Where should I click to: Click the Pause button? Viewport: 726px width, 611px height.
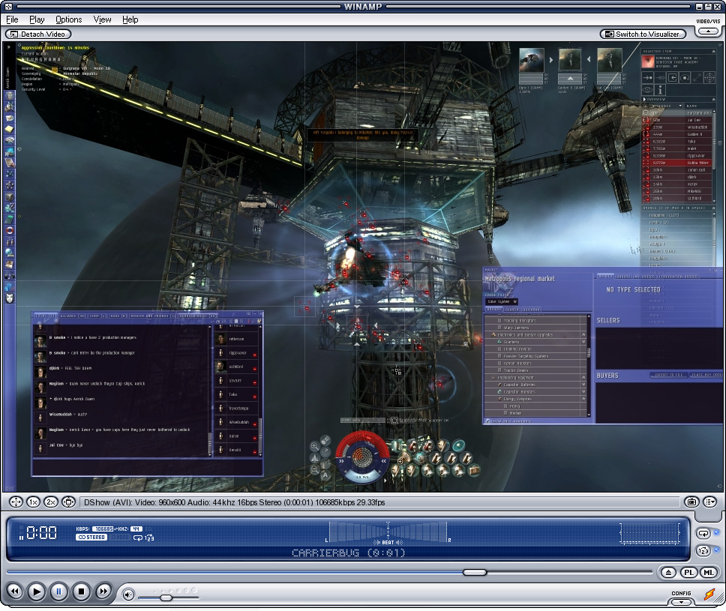(x=58, y=591)
